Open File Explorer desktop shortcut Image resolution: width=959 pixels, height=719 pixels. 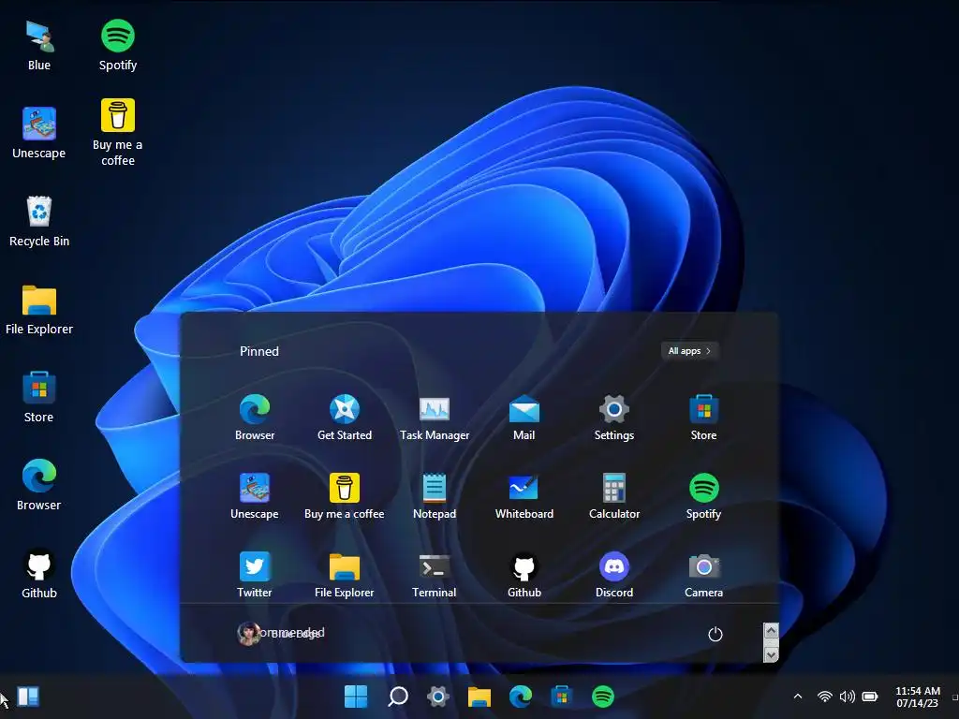(x=39, y=310)
